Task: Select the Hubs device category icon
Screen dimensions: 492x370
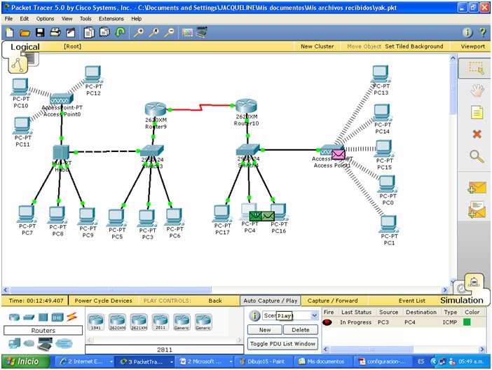Action: (x=43, y=317)
